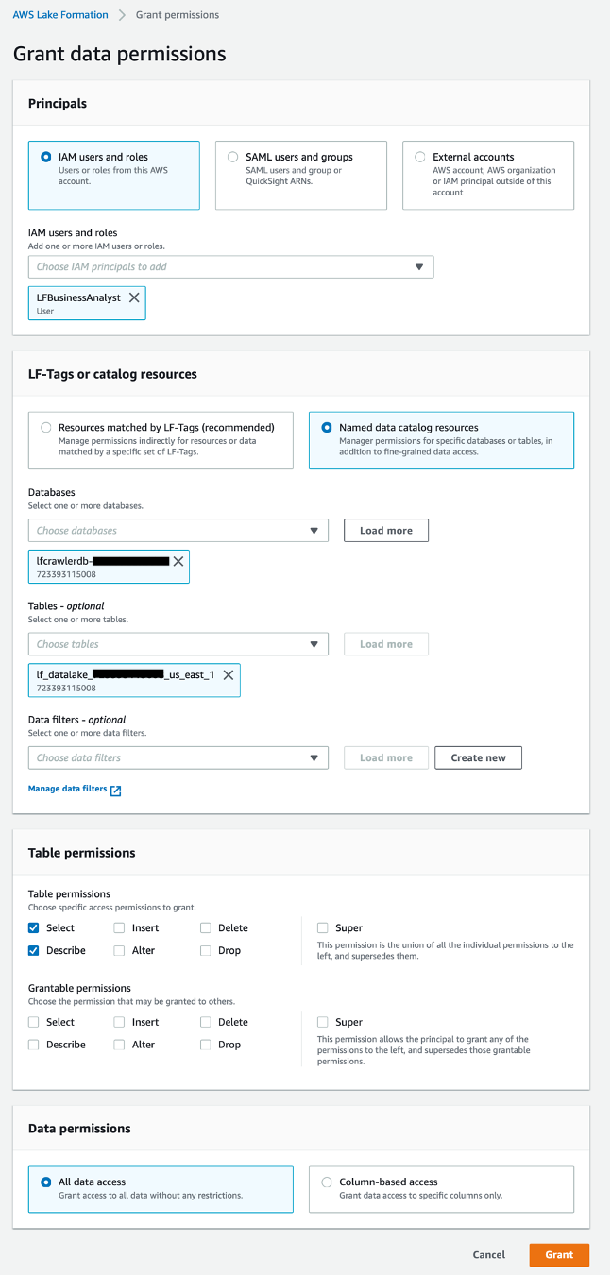Image resolution: width=611 pixels, height=1275 pixels.
Task: Expand the Choose databases dropdown
Action: 314,531
